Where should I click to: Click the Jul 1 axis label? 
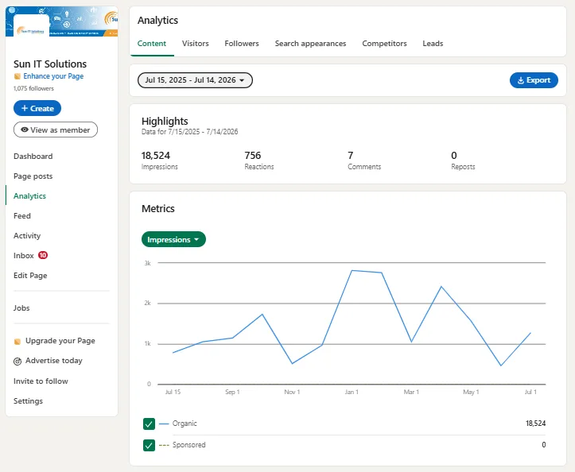tap(530, 392)
